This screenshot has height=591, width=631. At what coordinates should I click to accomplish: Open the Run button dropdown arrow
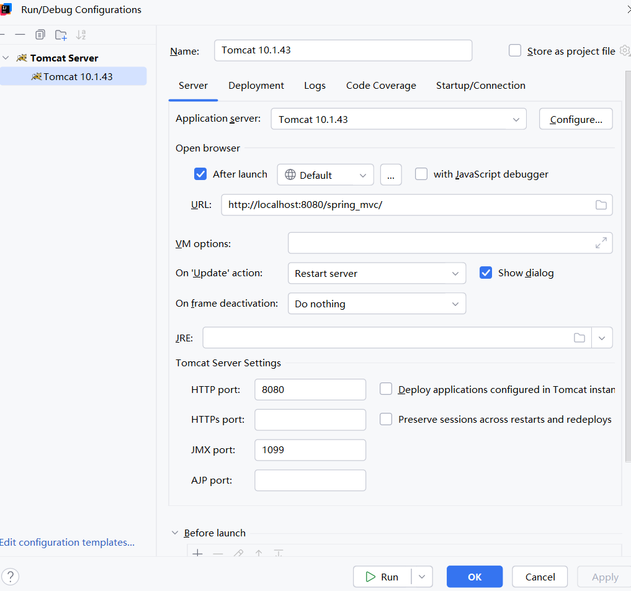422,577
